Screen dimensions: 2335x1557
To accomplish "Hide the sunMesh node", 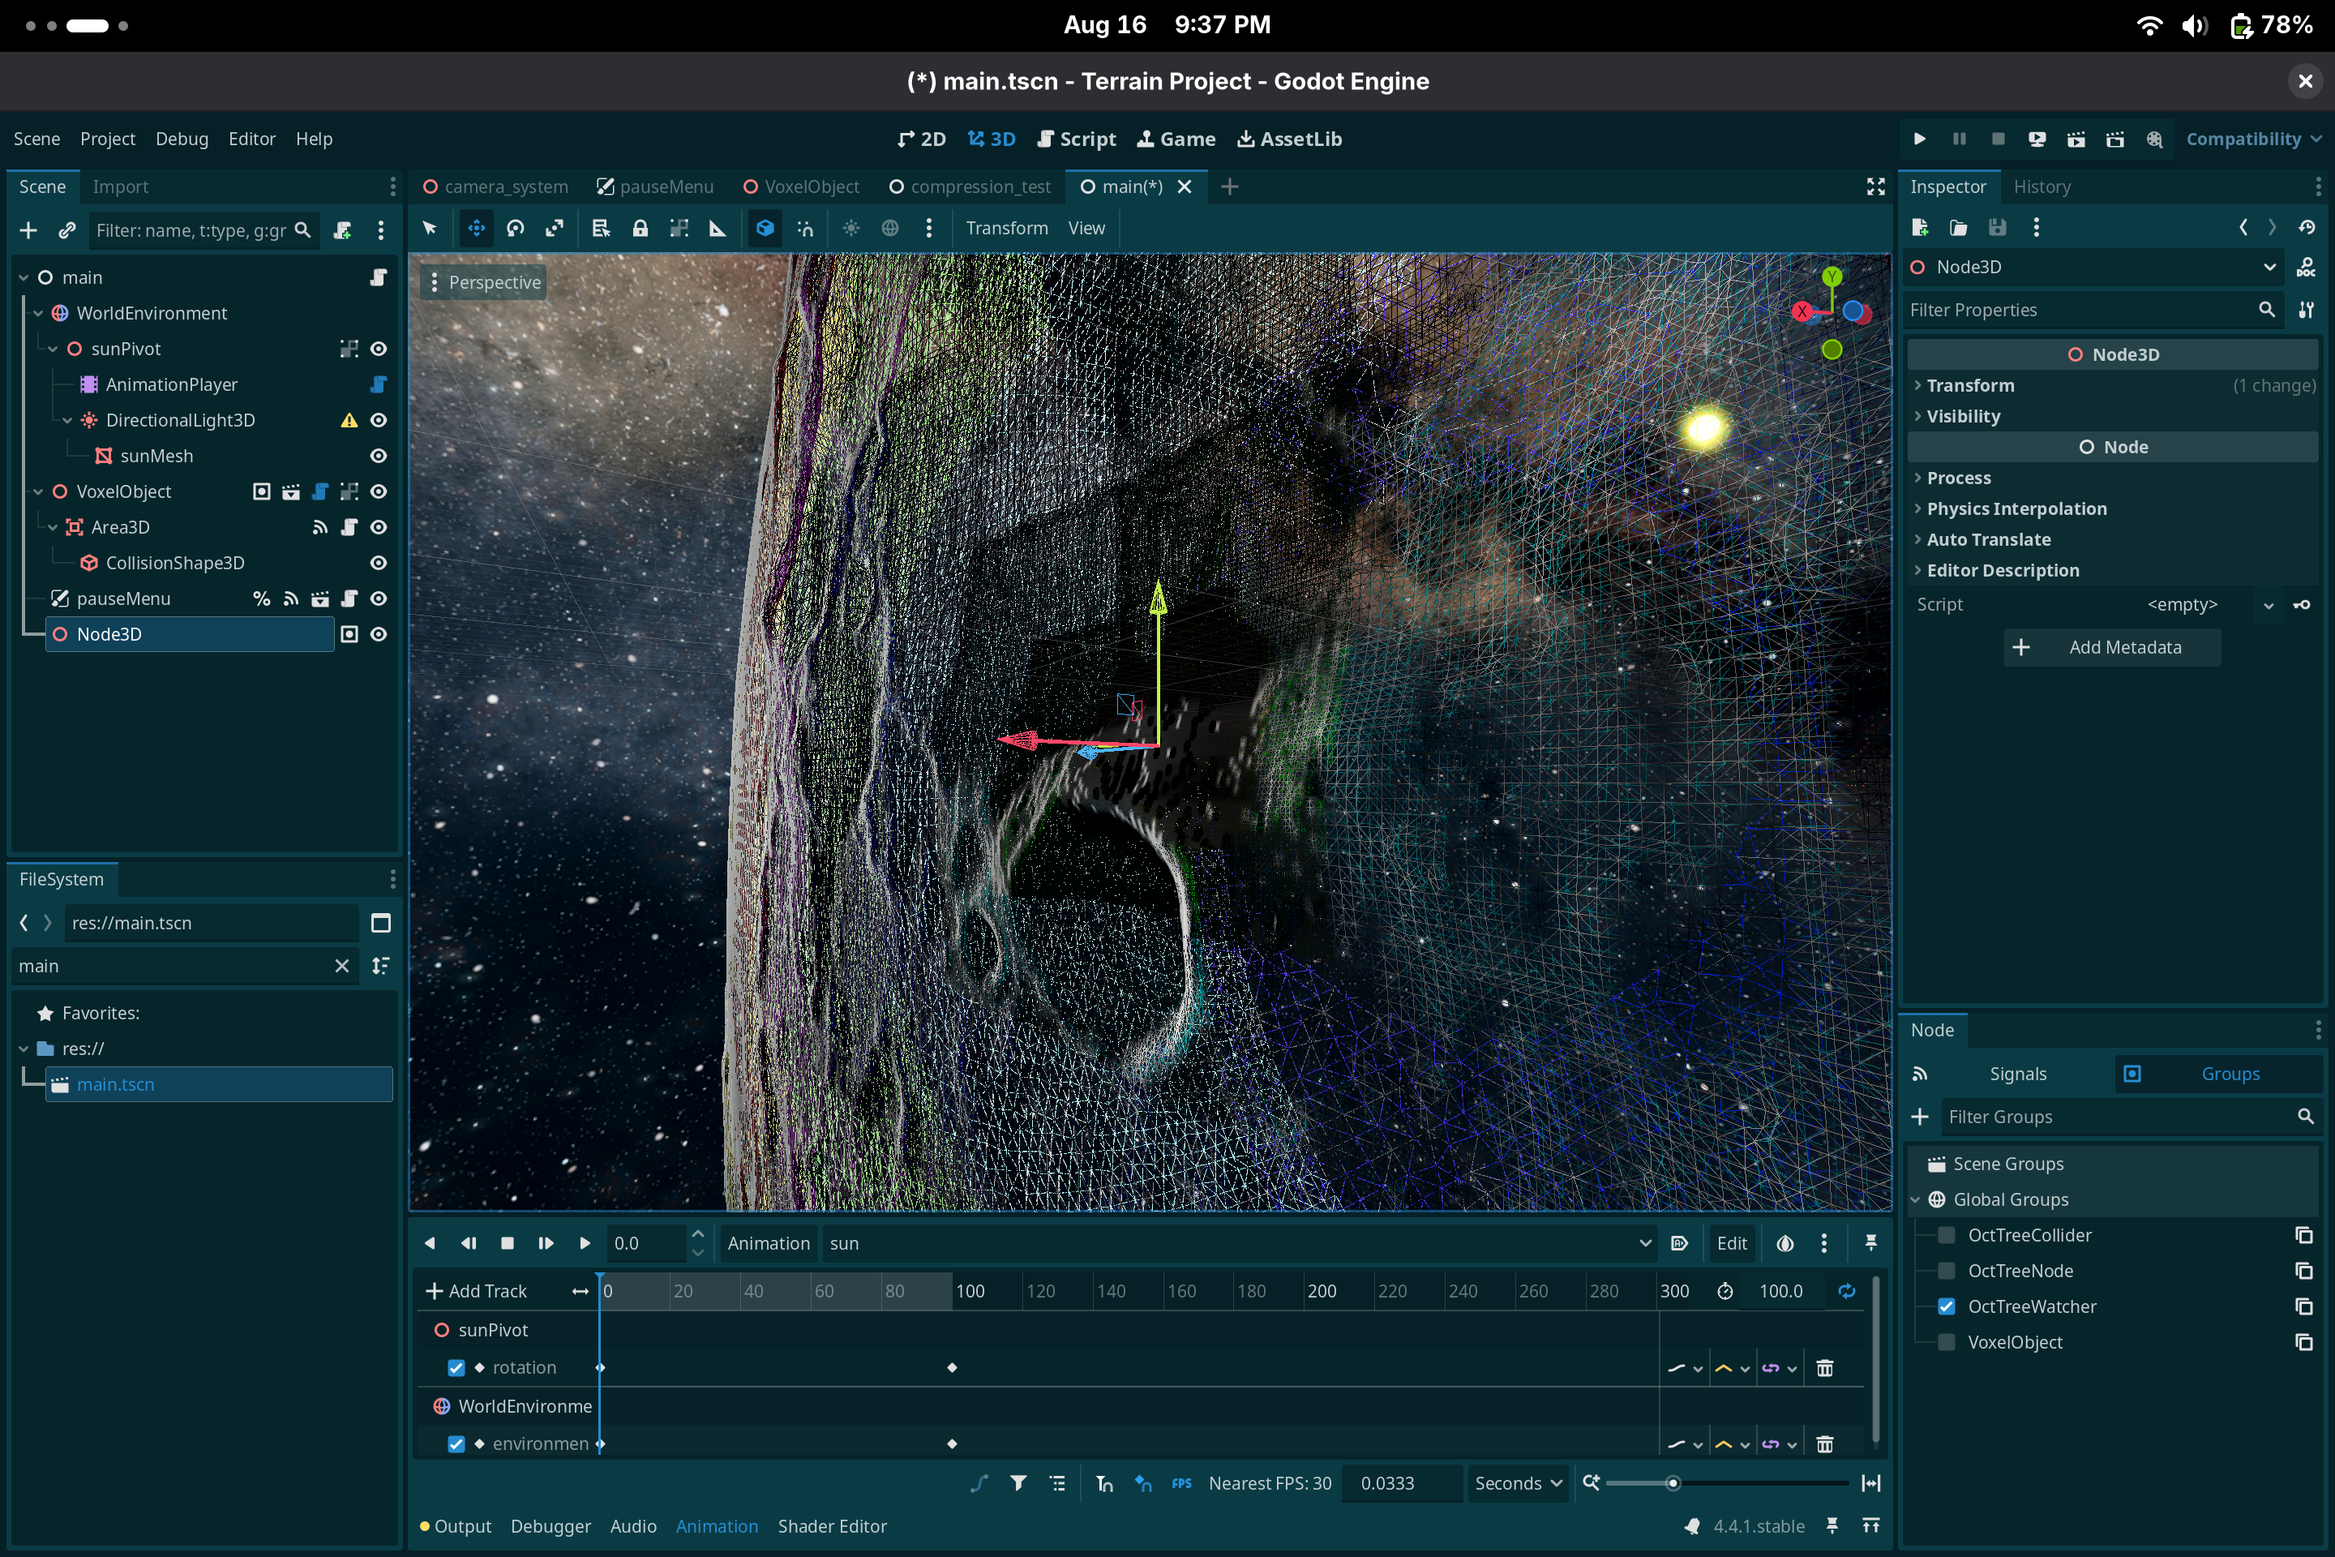I will [x=379, y=456].
